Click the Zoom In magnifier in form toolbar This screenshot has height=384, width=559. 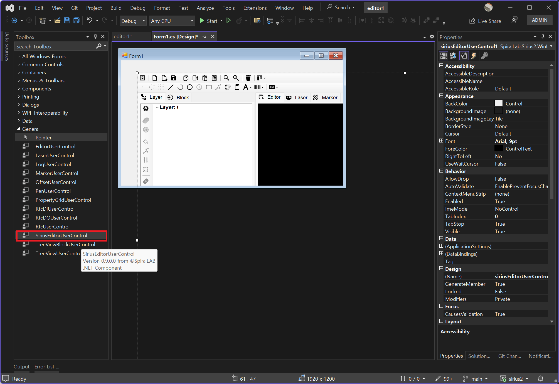pyautogui.click(x=236, y=78)
